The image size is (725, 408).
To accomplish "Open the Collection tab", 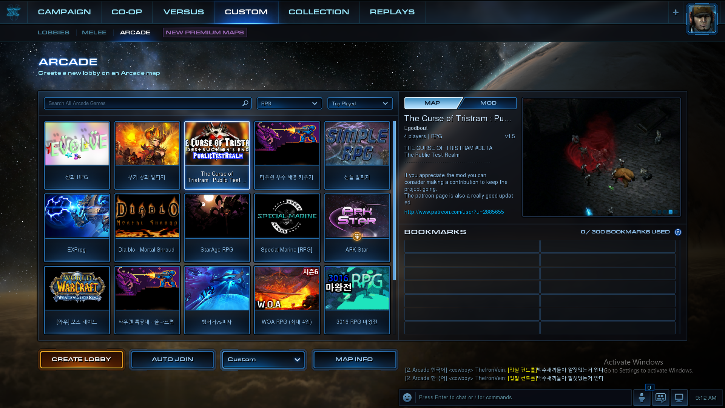I will coord(319,12).
